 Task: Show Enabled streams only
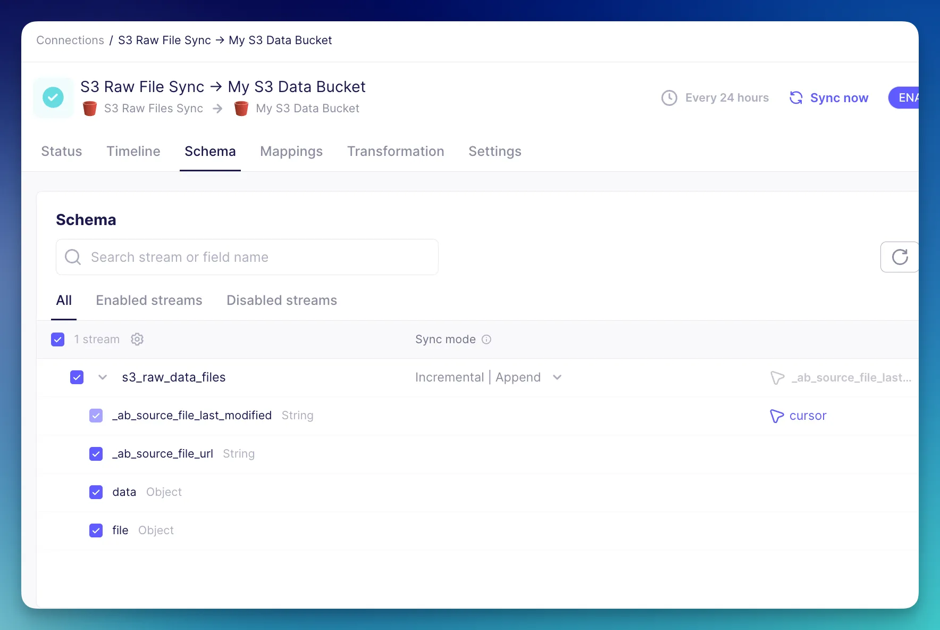pyautogui.click(x=149, y=301)
